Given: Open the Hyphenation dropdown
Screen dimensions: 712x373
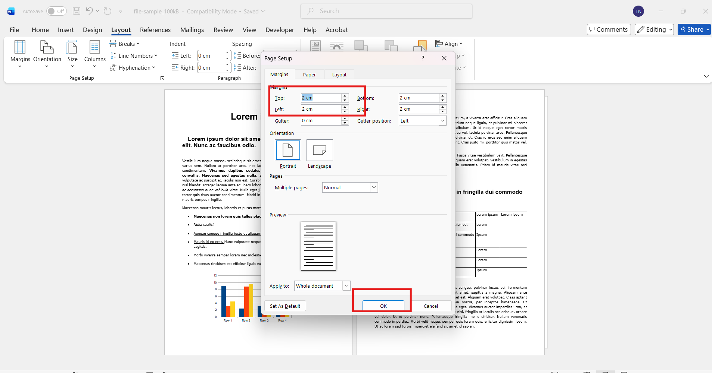Looking at the screenshot, I should point(133,67).
